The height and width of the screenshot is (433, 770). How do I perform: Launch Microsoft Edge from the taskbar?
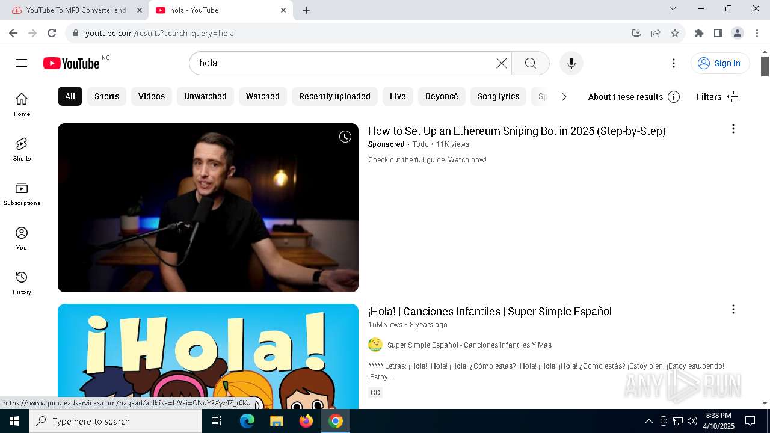click(x=247, y=421)
